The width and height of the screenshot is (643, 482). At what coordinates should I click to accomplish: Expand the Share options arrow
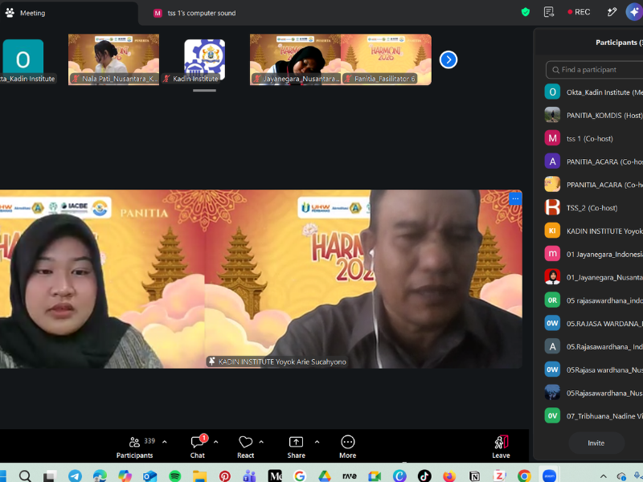pyautogui.click(x=317, y=442)
